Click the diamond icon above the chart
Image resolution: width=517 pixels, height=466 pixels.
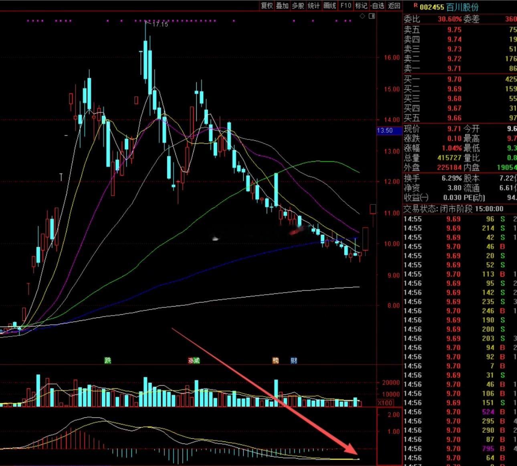[362, 16]
